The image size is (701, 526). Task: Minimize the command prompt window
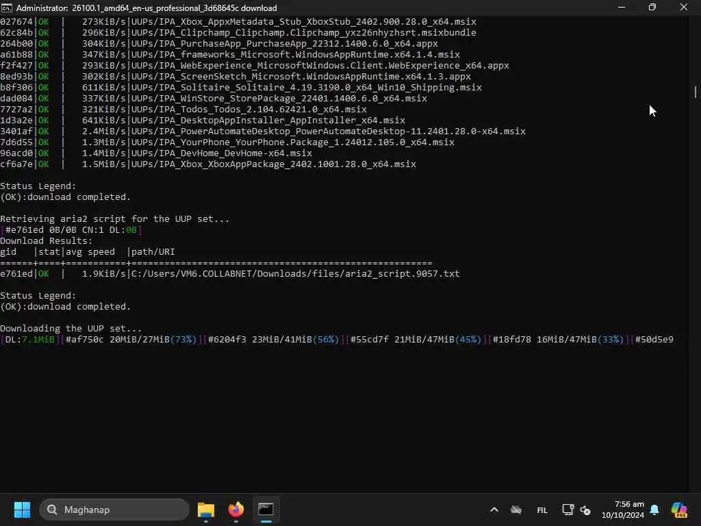(622, 8)
